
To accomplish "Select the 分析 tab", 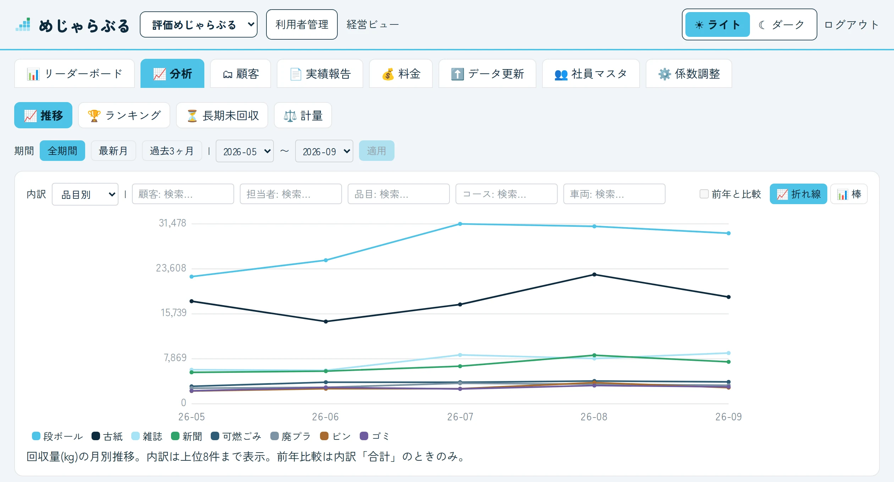I will (172, 74).
